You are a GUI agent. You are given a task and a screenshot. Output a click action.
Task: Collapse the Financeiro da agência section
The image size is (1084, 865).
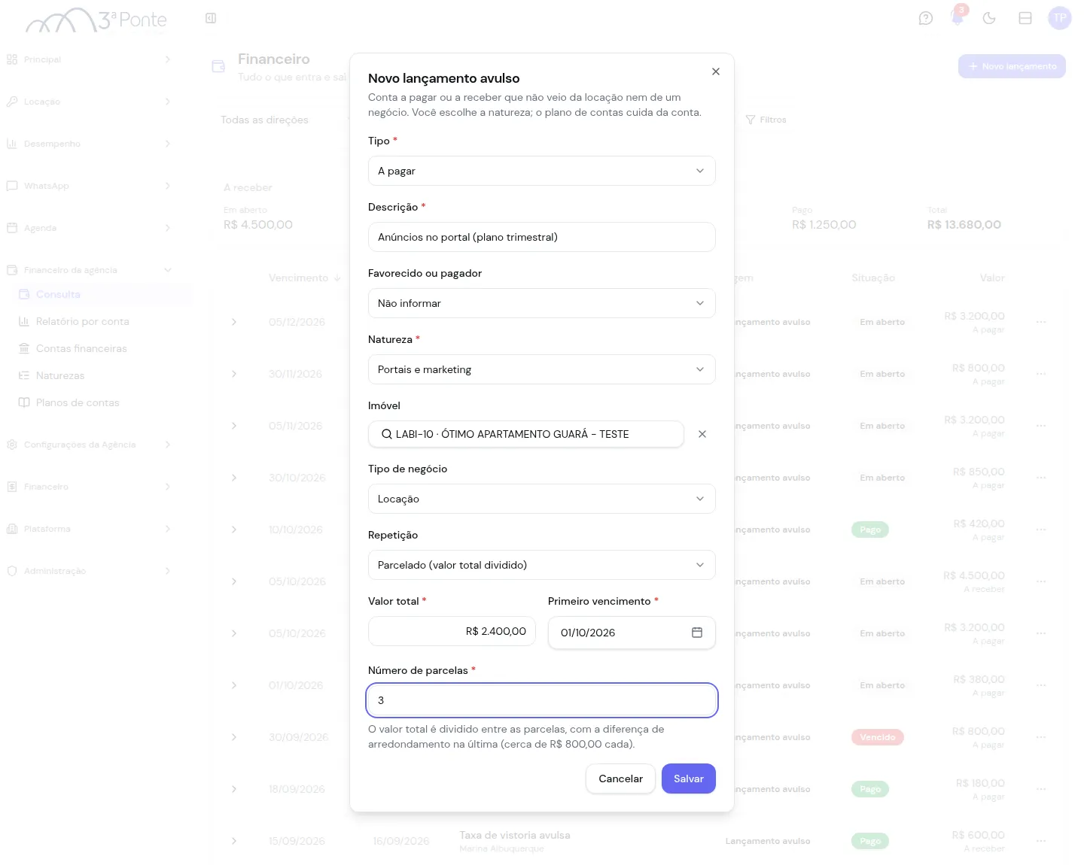pyautogui.click(x=89, y=270)
